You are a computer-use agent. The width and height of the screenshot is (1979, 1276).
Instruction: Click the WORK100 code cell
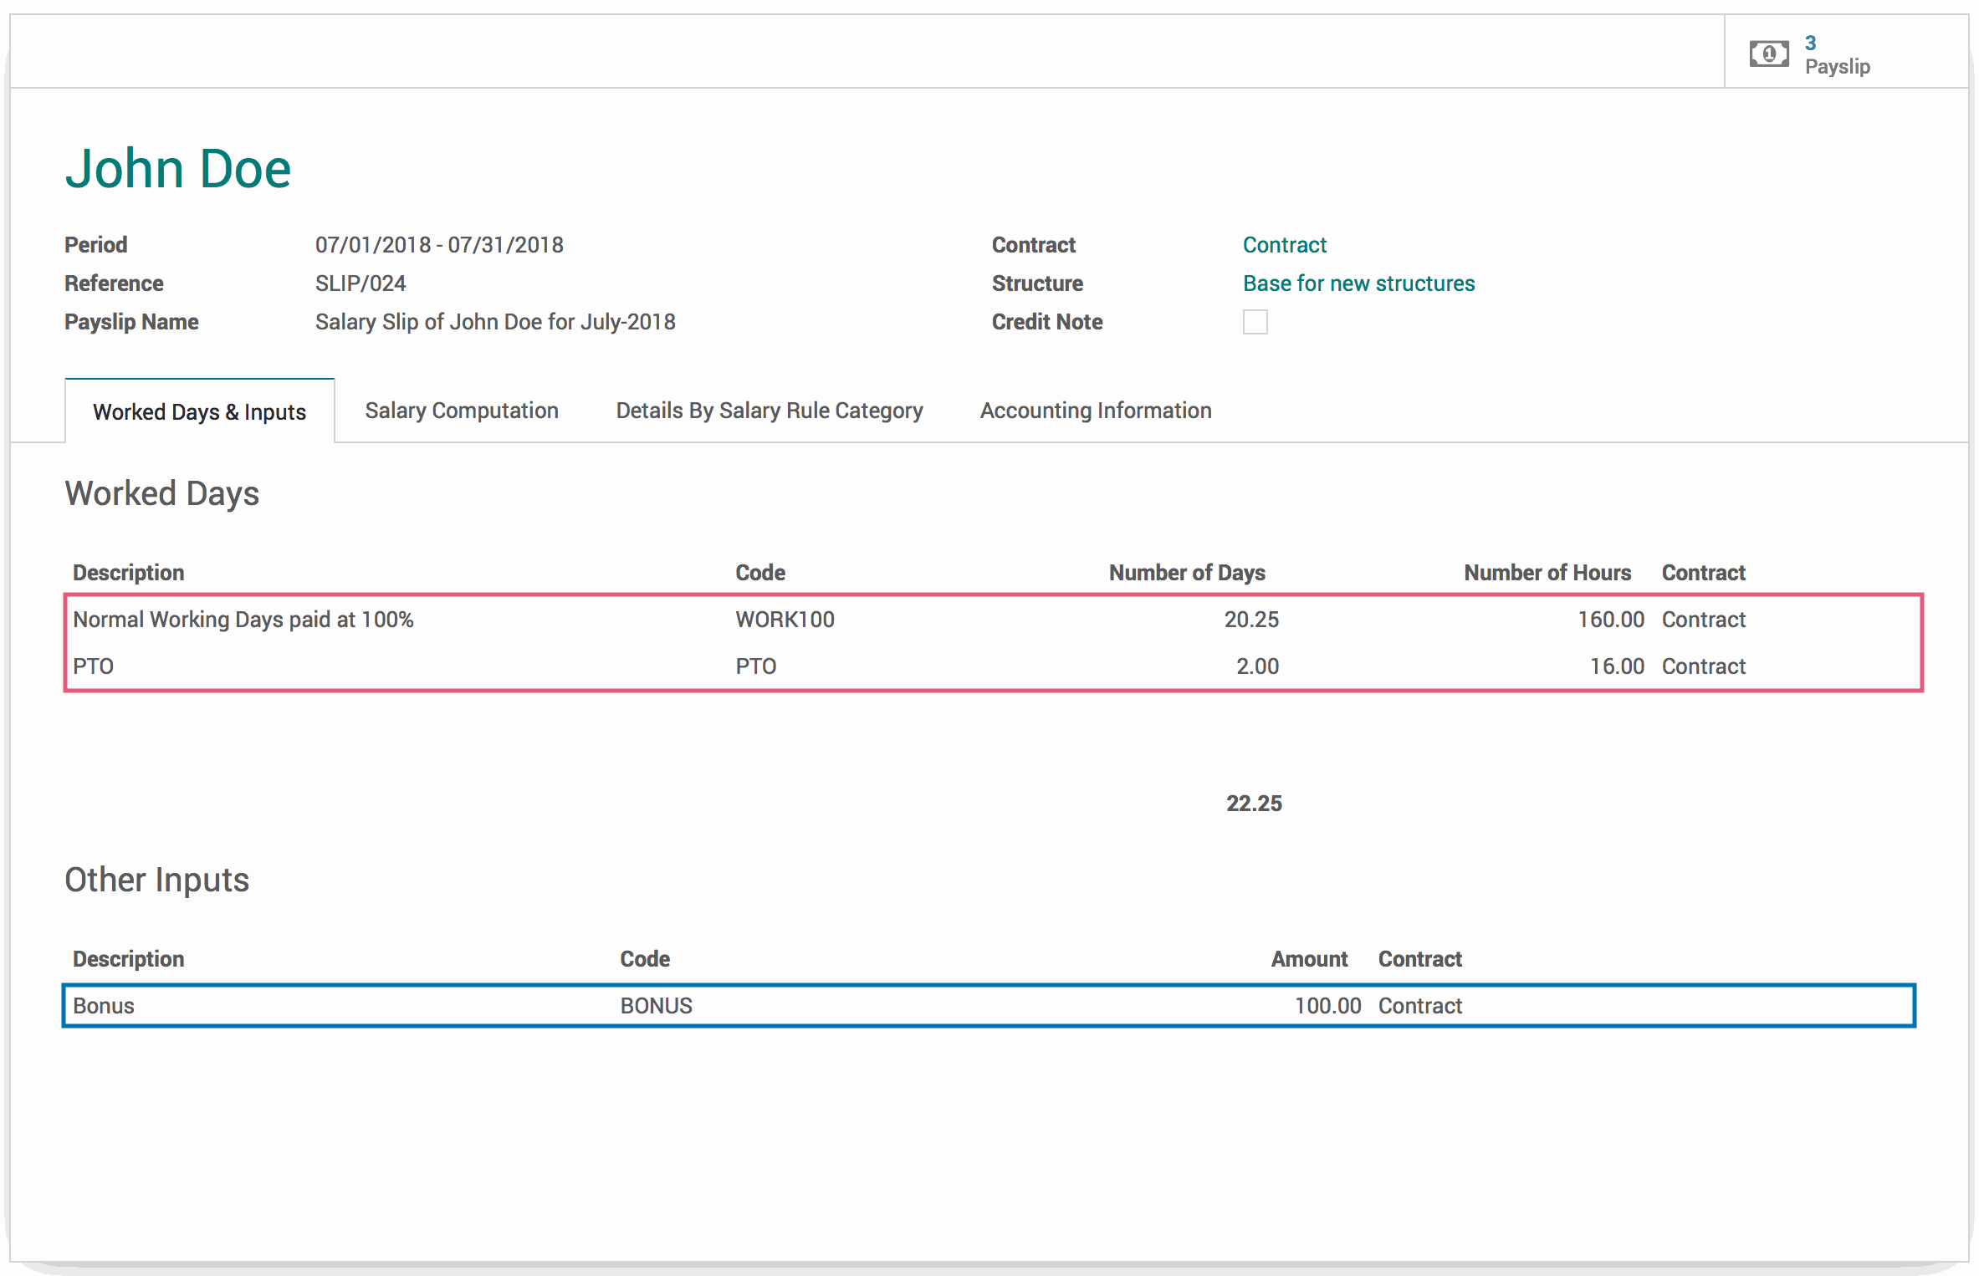click(x=785, y=620)
